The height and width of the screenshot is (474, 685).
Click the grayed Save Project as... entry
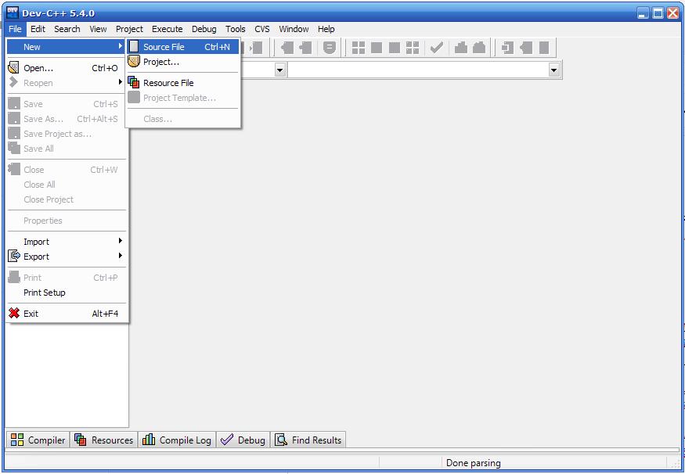[67, 134]
